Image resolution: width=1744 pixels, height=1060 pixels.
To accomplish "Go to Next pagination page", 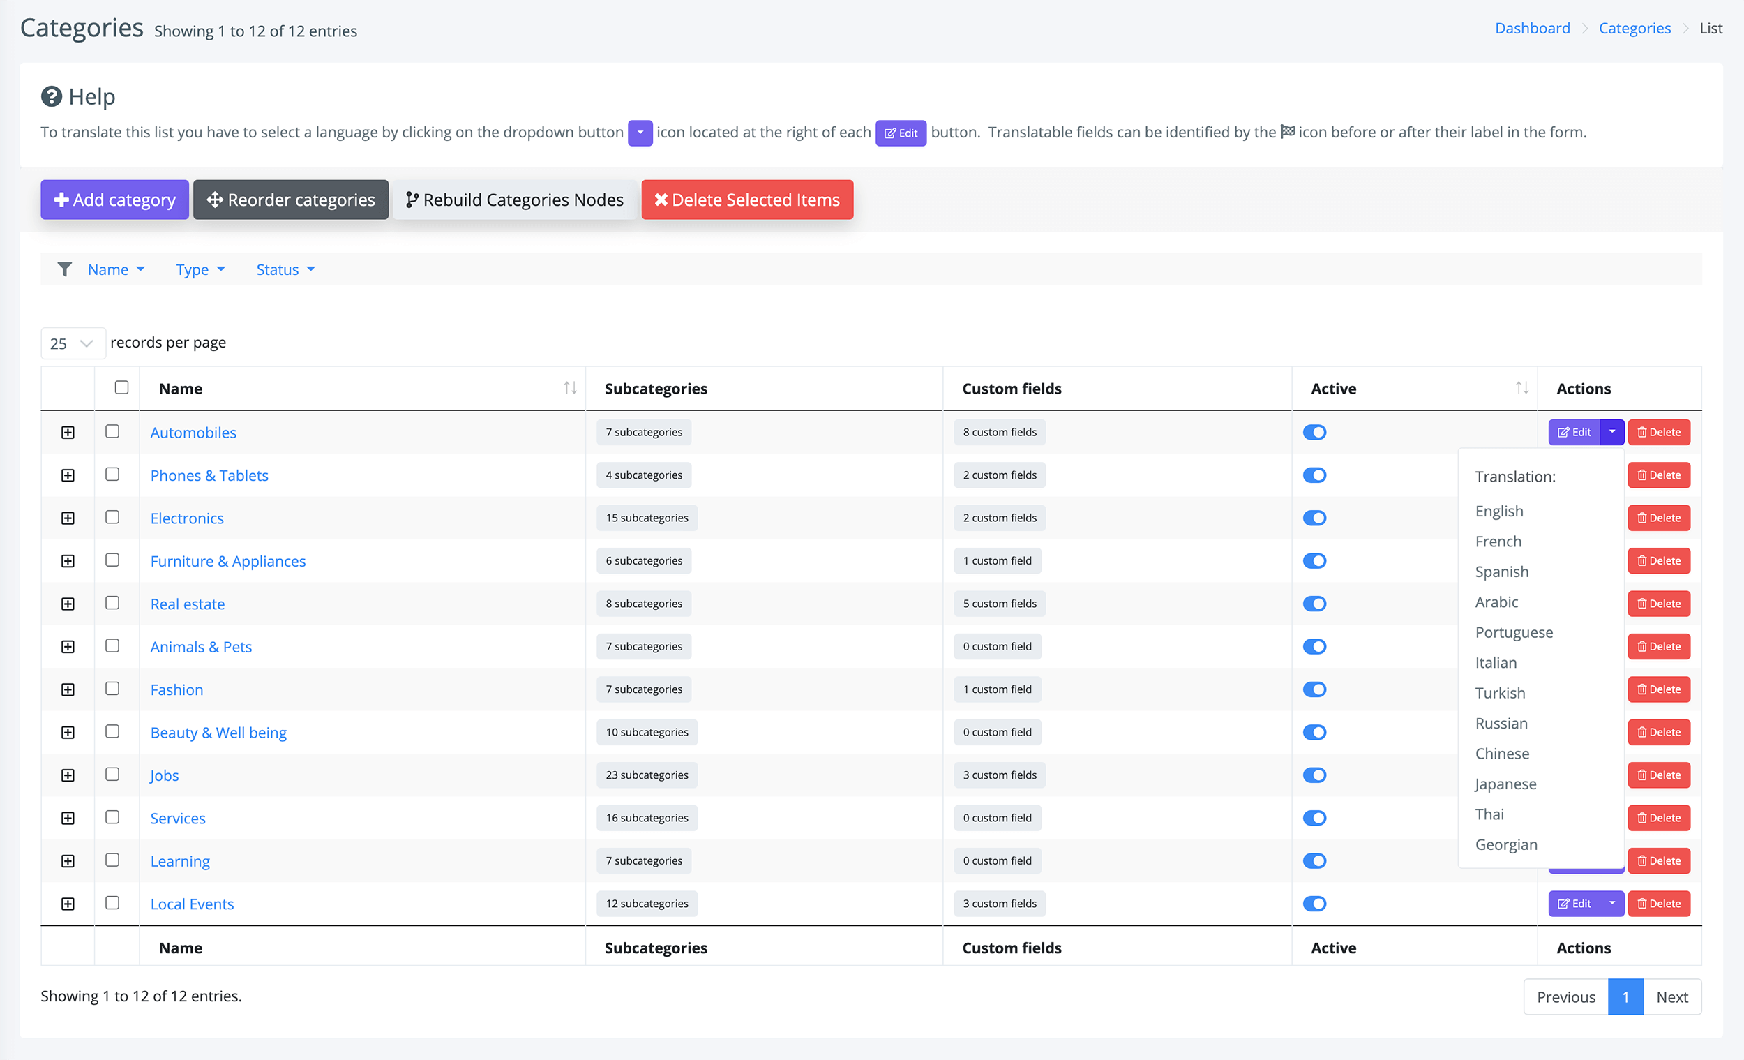I will (1672, 997).
